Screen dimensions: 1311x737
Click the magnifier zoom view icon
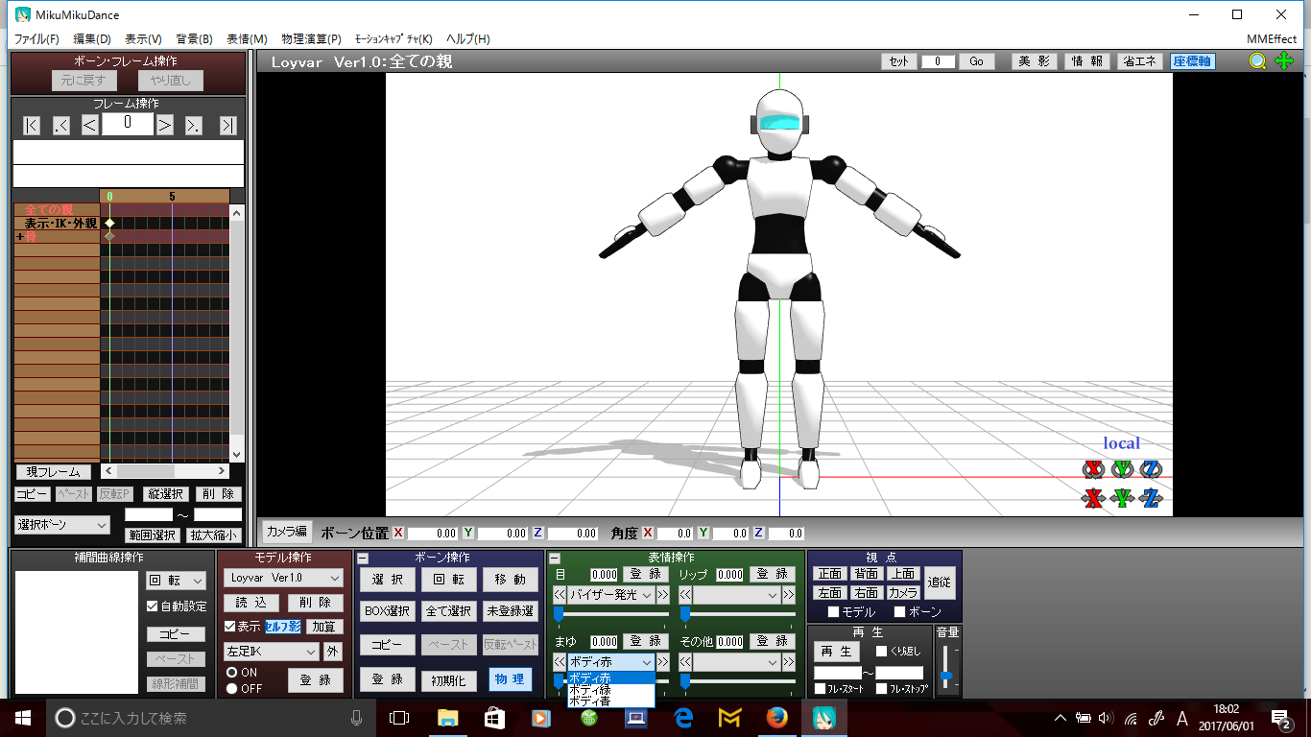click(1257, 61)
